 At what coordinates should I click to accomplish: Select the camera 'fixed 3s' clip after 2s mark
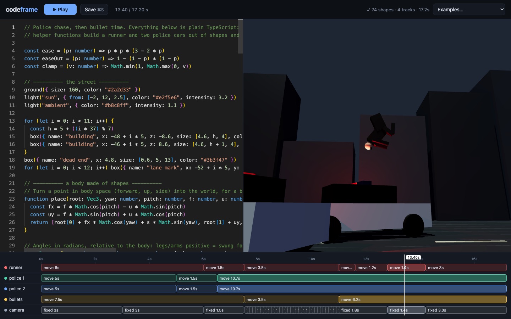click(x=163, y=310)
